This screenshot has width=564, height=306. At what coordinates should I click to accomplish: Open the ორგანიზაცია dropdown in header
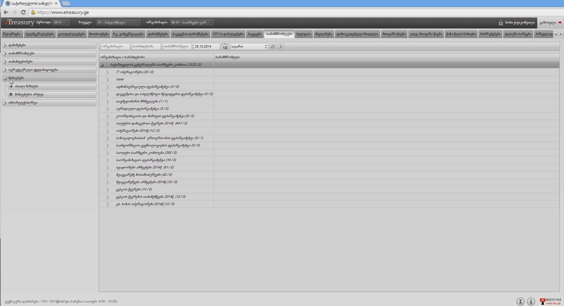tap(192, 23)
